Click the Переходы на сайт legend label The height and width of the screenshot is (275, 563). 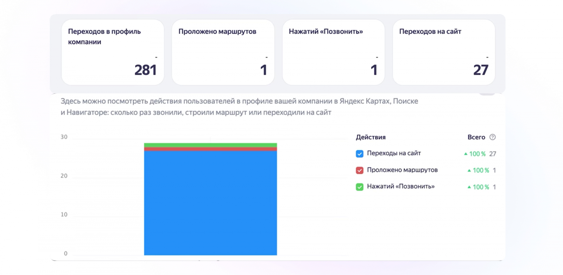click(x=394, y=153)
